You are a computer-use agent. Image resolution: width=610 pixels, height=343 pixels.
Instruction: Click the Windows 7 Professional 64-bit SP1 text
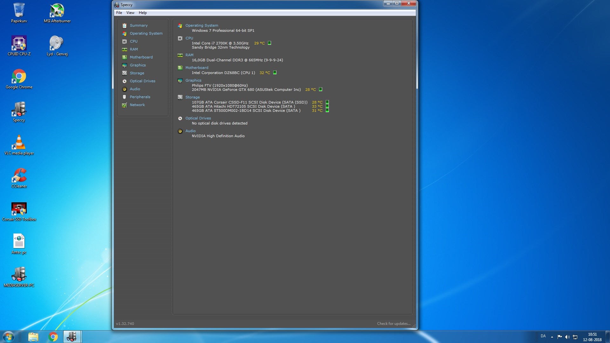pyautogui.click(x=223, y=30)
